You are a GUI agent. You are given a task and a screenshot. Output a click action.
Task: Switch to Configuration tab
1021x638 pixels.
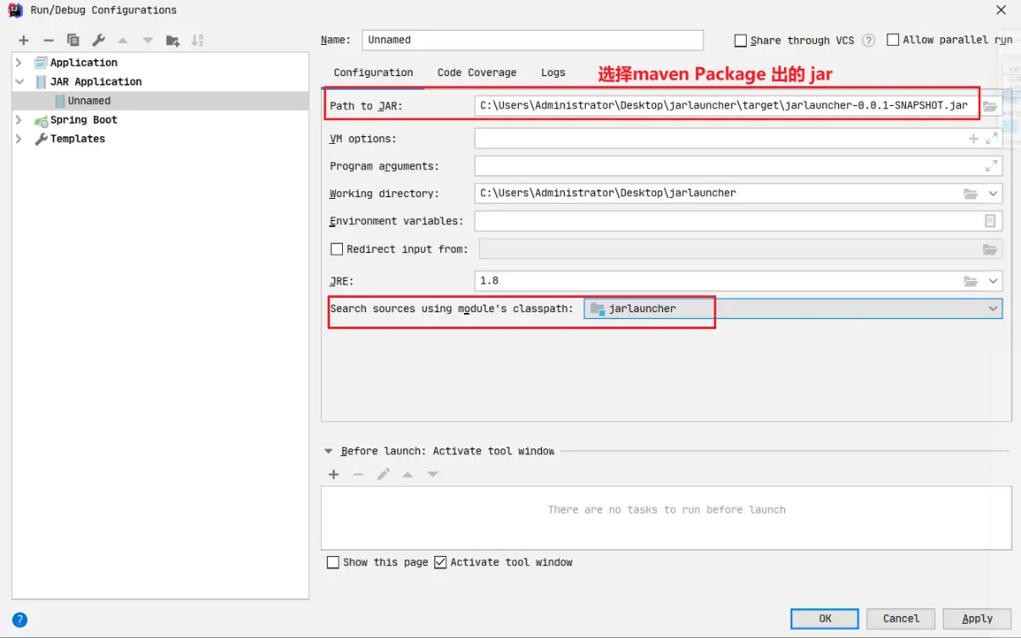(373, 73)
